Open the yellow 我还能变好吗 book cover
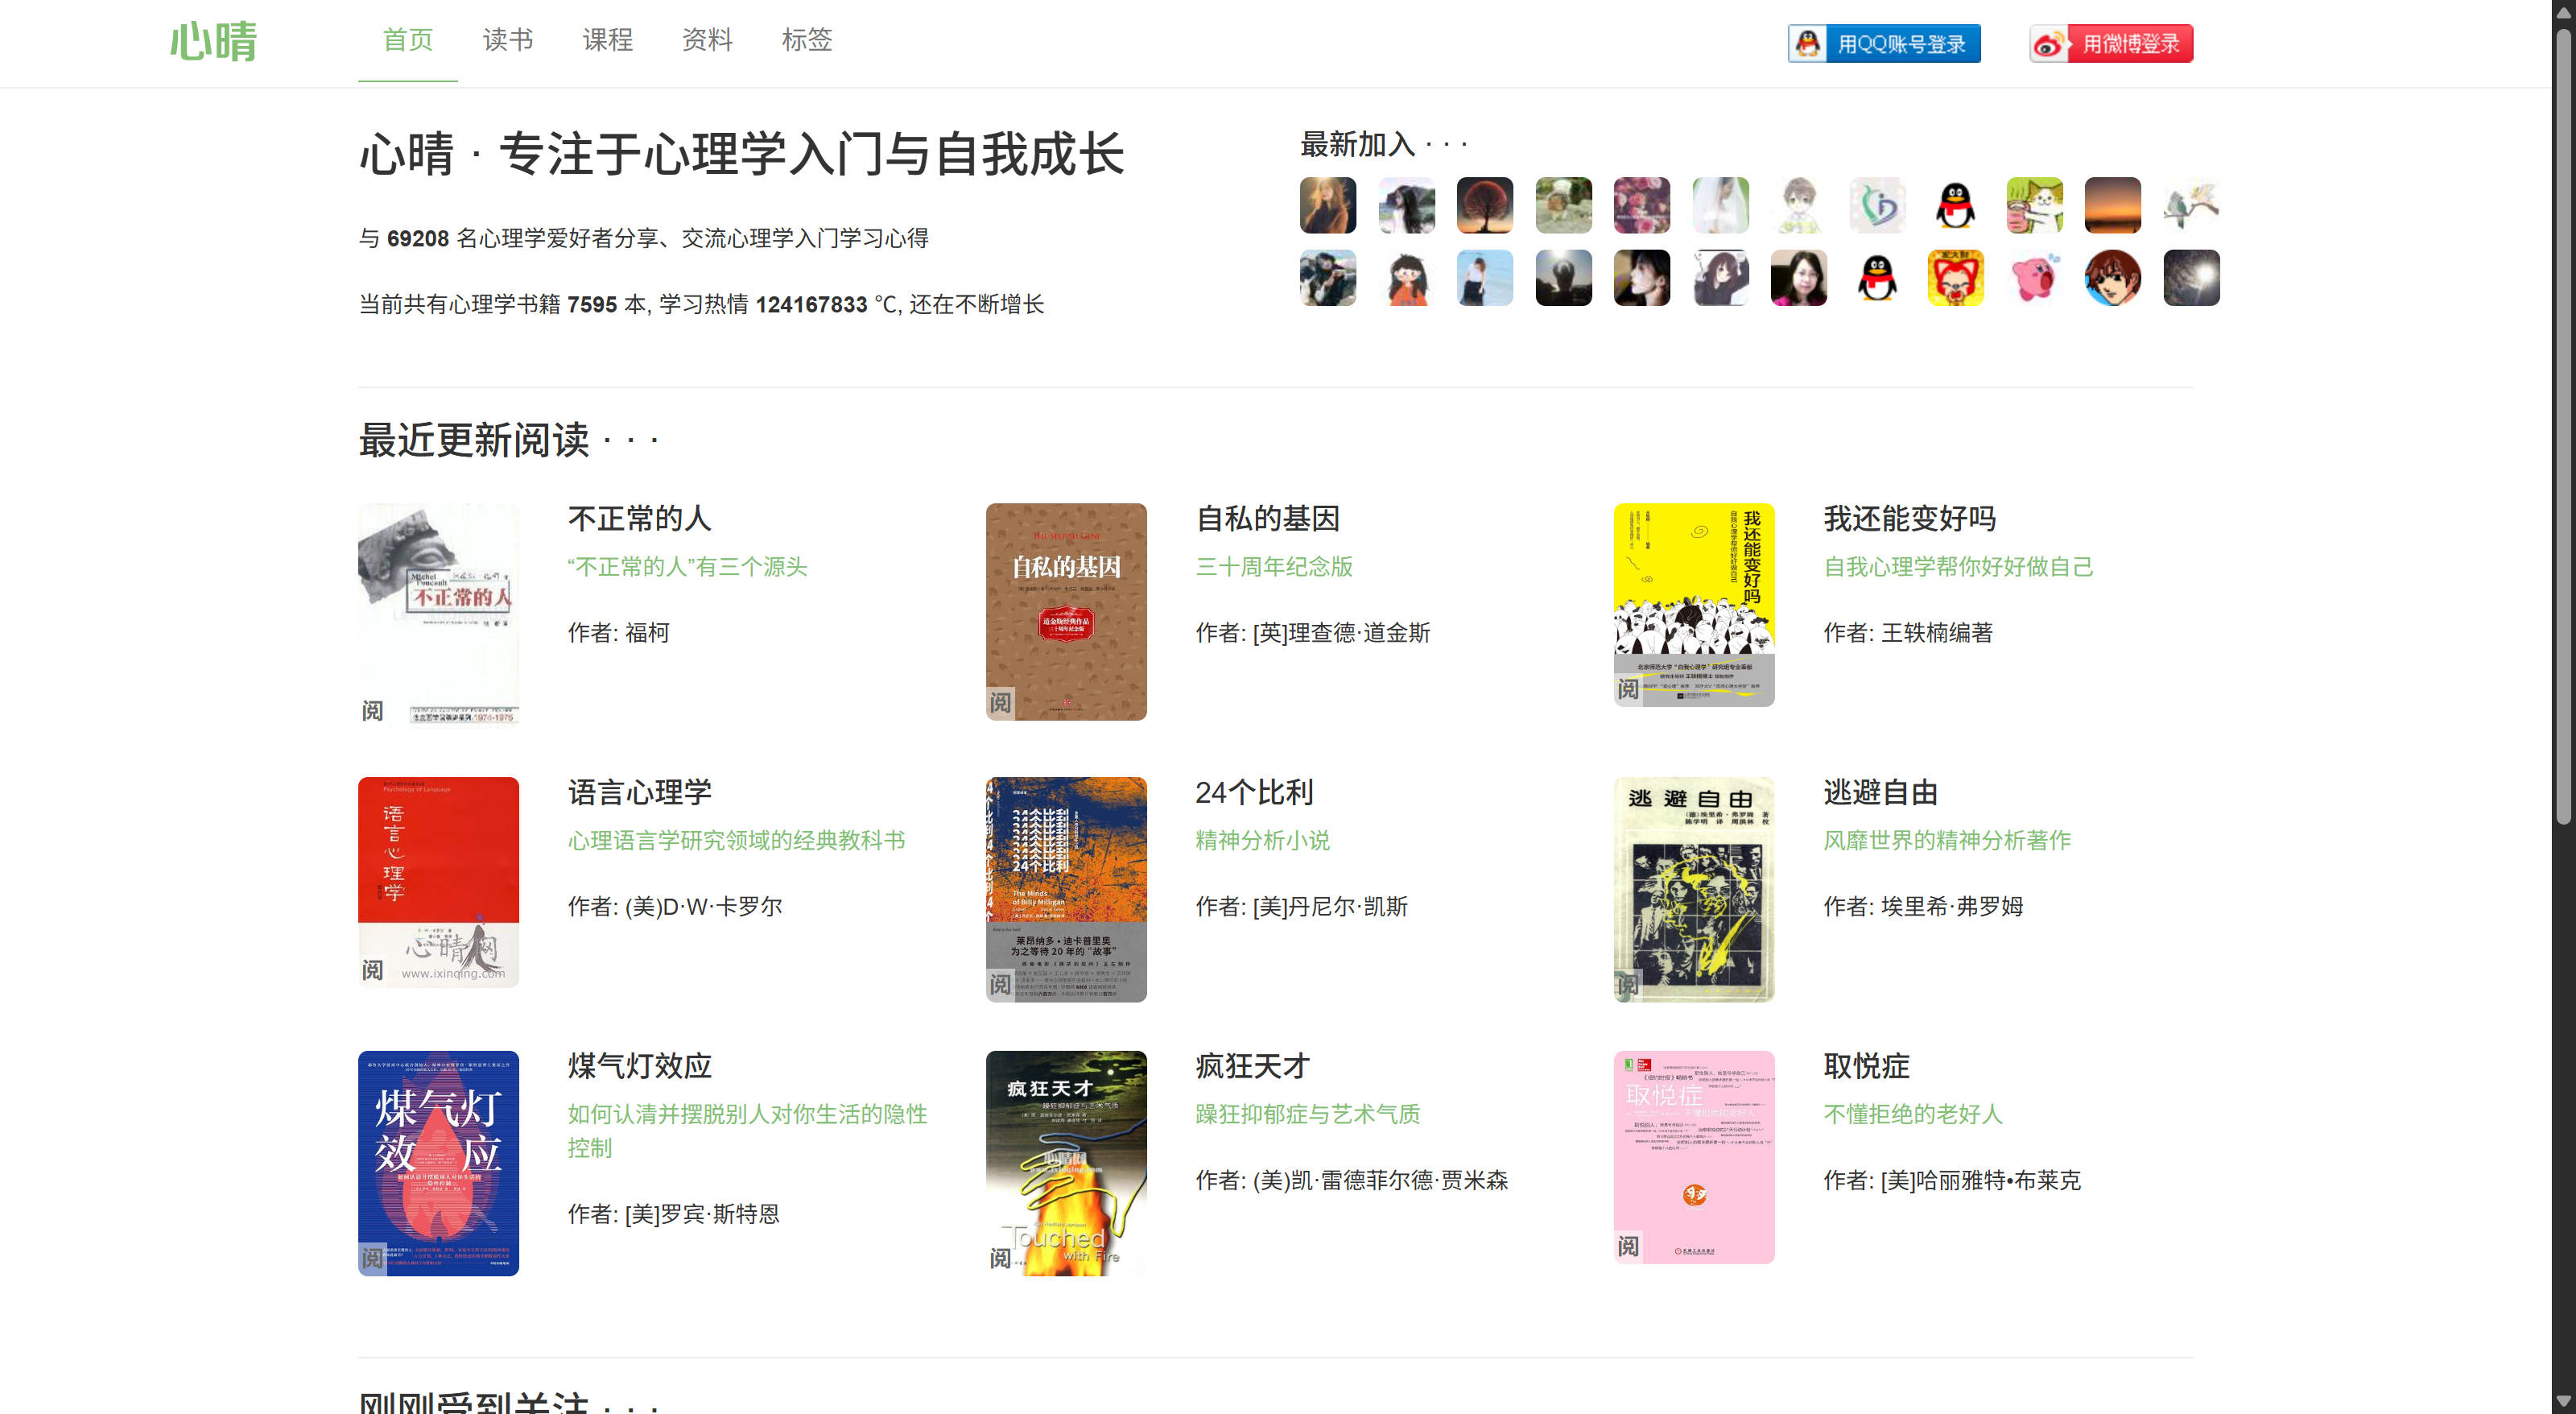The width and height of the screenshot is (2576, 1414). (x=1693, y=604)
